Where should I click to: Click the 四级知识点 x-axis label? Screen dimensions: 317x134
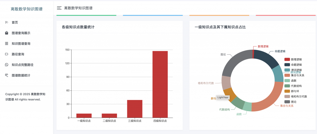coord(160,121)
